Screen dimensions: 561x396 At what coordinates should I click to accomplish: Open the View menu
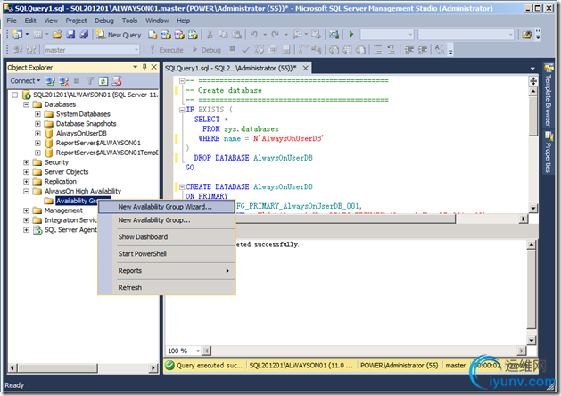point(51,21)
